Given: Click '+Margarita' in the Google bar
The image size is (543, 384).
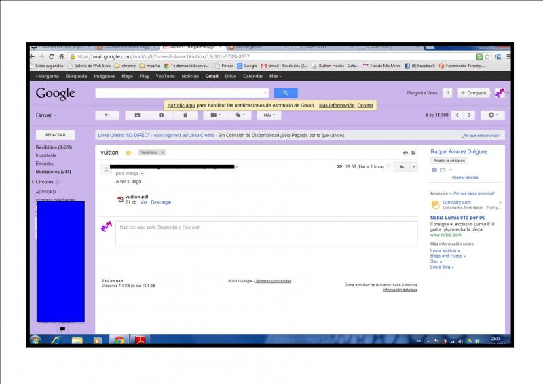Looking at the screenshot, I should tap(47, 76).
